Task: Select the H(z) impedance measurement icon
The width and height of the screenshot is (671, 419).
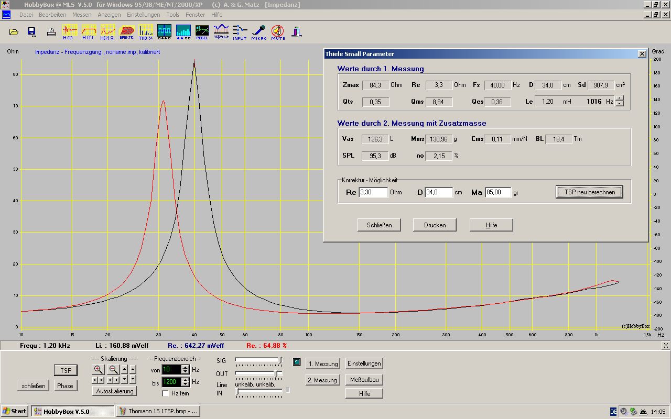Action: click(x=107, y=31)
